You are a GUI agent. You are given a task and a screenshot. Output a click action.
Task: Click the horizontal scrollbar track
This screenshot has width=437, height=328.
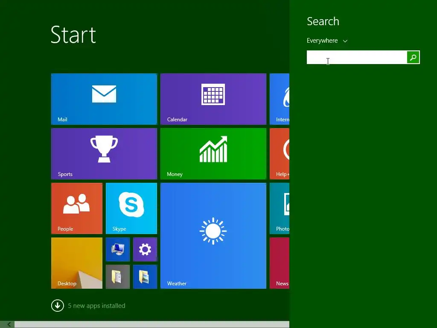pyautogui.click(x=152, y=325)
